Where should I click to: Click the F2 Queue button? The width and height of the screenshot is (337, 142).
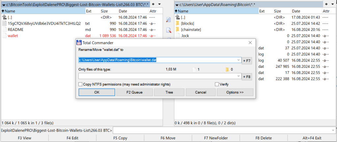pos(135,92)
